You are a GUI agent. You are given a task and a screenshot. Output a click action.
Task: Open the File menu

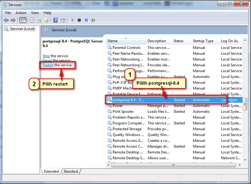click(x=8, y=13)
